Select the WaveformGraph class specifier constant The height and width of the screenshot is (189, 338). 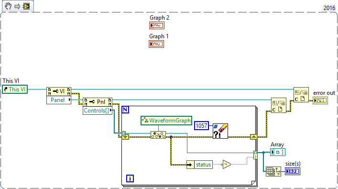point(166,121)
